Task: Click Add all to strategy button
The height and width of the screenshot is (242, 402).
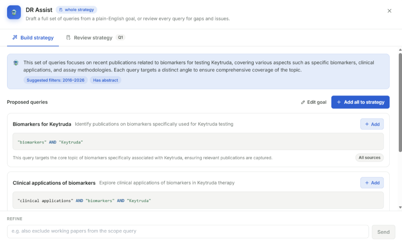Action: tap(360, 102)
